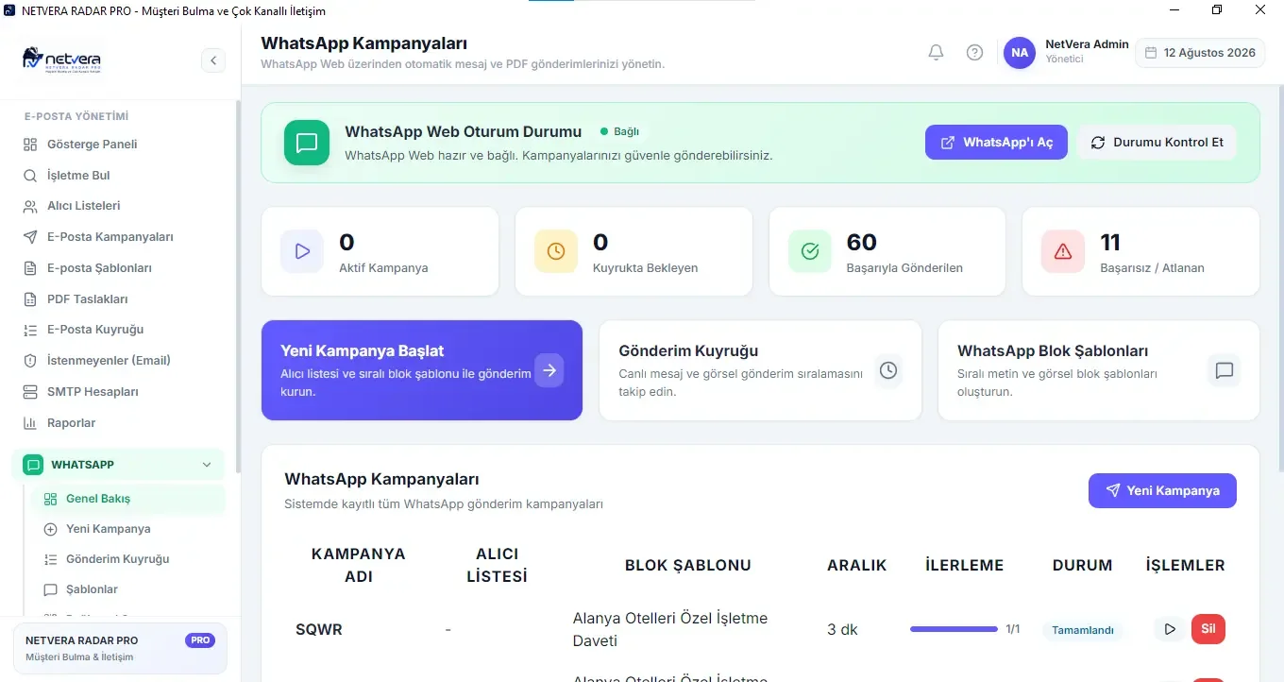Collapse the WHATSAPP sidebar section chevron
The height and width of the screenshot is (682, 1284).
point(207,465)
